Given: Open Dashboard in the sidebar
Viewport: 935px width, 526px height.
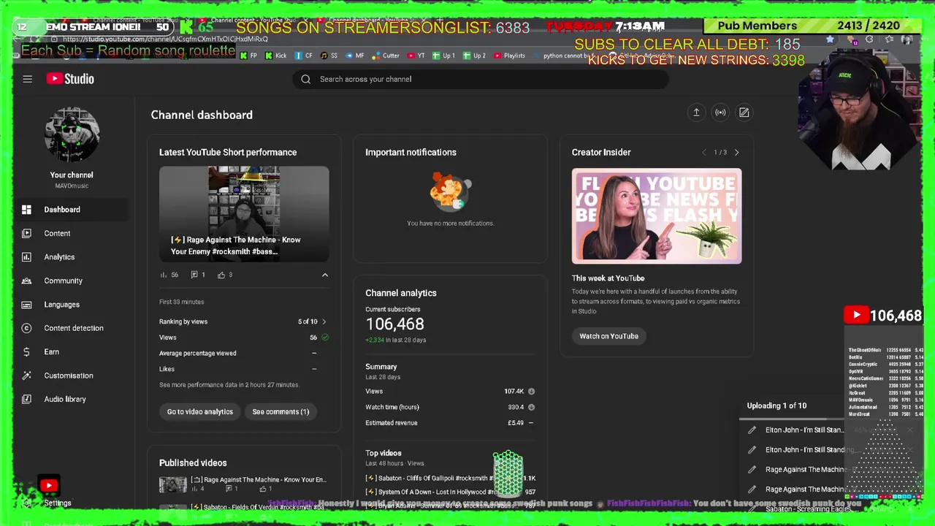Looking at the screenshot, I should [72, 210].
